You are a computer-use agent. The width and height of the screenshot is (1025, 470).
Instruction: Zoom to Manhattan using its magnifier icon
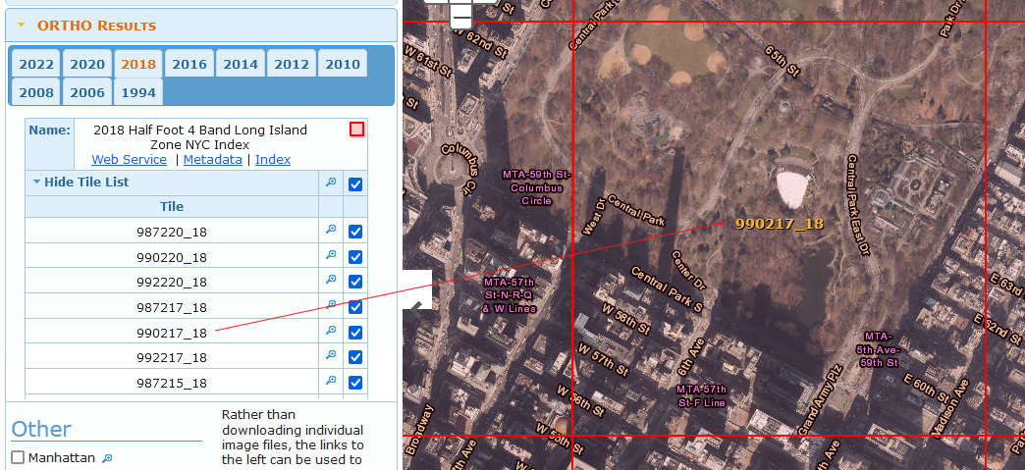[x=108, y=458]
